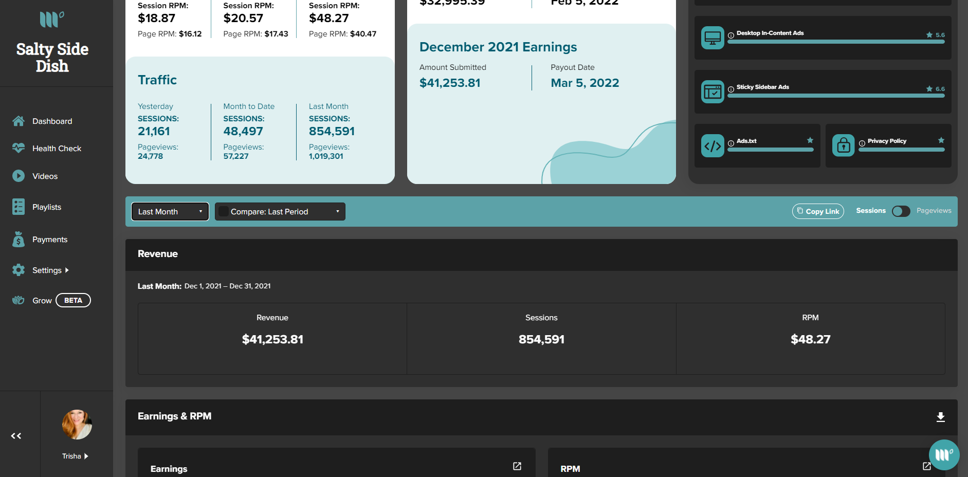Click the Privacy Policy lock icon
Viewport: 968px width, 477px height.
(844, 145)
